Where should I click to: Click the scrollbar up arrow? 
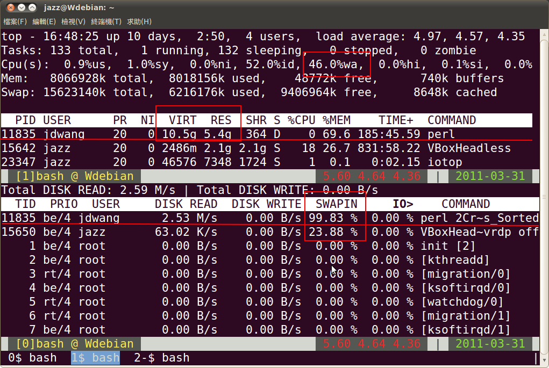(x=545, y=34)
